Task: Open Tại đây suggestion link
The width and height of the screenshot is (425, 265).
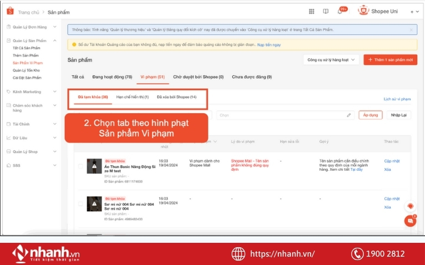Action: (x=357, y=170)
